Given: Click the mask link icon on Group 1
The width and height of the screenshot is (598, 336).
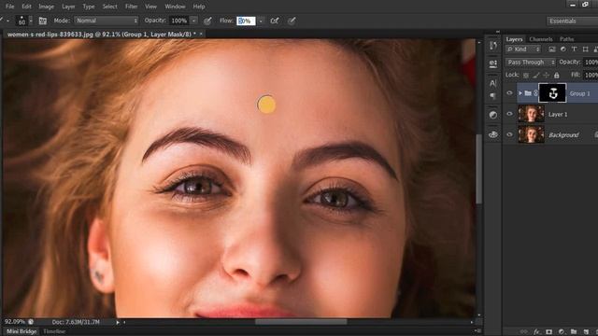Looking at the screenshot, I should [535, 93].
